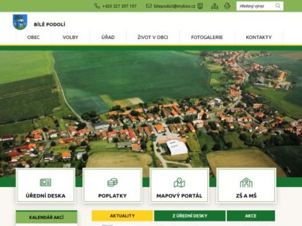The image size is (302, 226).
Task: Switch to Z ÚŘEDNÍ DESKY tab
Action: 190,216
